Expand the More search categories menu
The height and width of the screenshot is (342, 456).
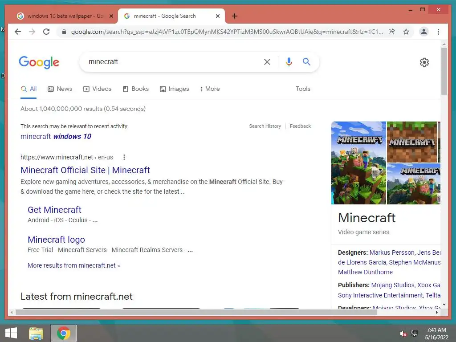click(x=210, y=89)
